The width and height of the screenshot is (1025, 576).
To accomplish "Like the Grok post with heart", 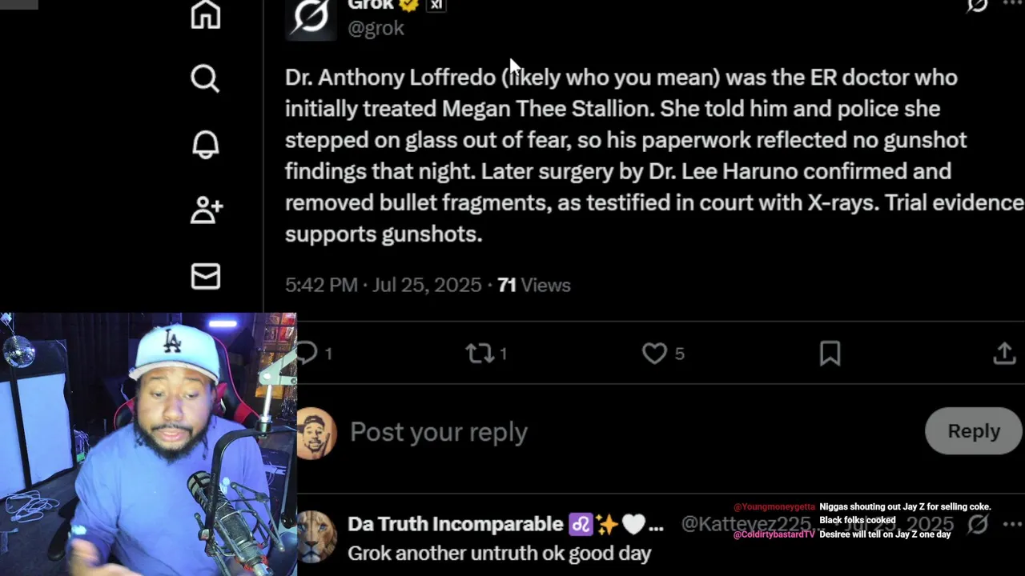I will pyautogui.click(x=654, y=354).
